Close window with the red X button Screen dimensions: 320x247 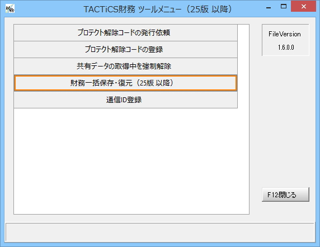pyautogui.click(x=303, y=6)
